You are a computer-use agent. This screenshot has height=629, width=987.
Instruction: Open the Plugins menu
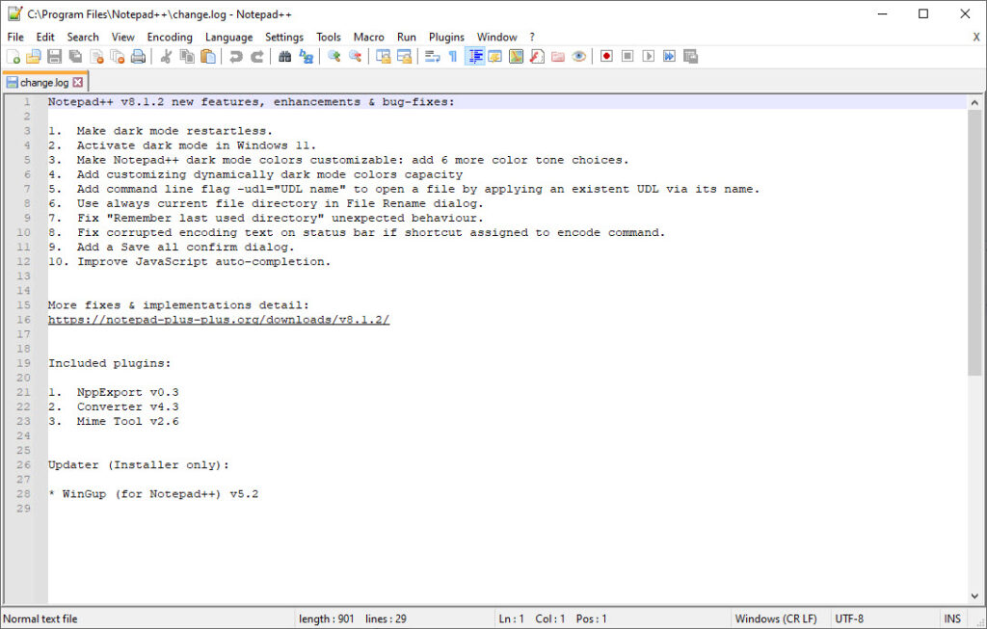pos(446,38)
